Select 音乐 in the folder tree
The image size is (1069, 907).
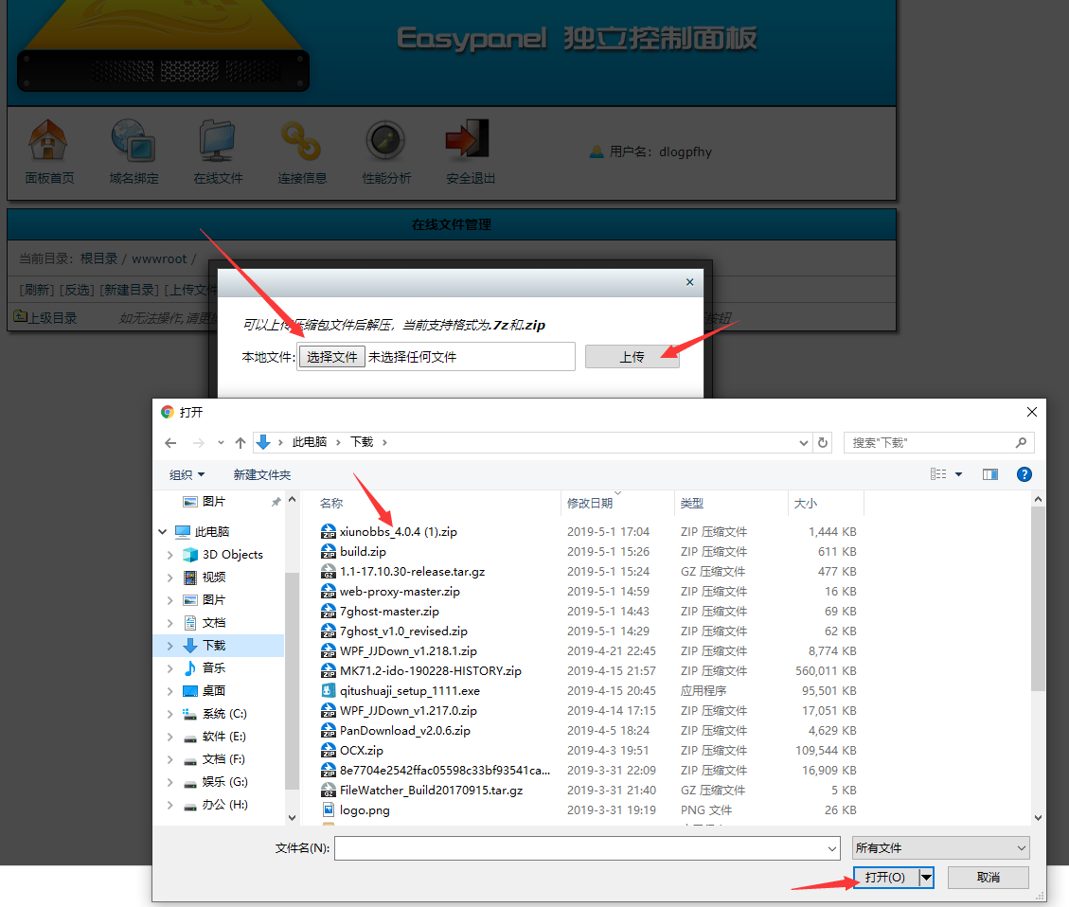tap(214, 667)
